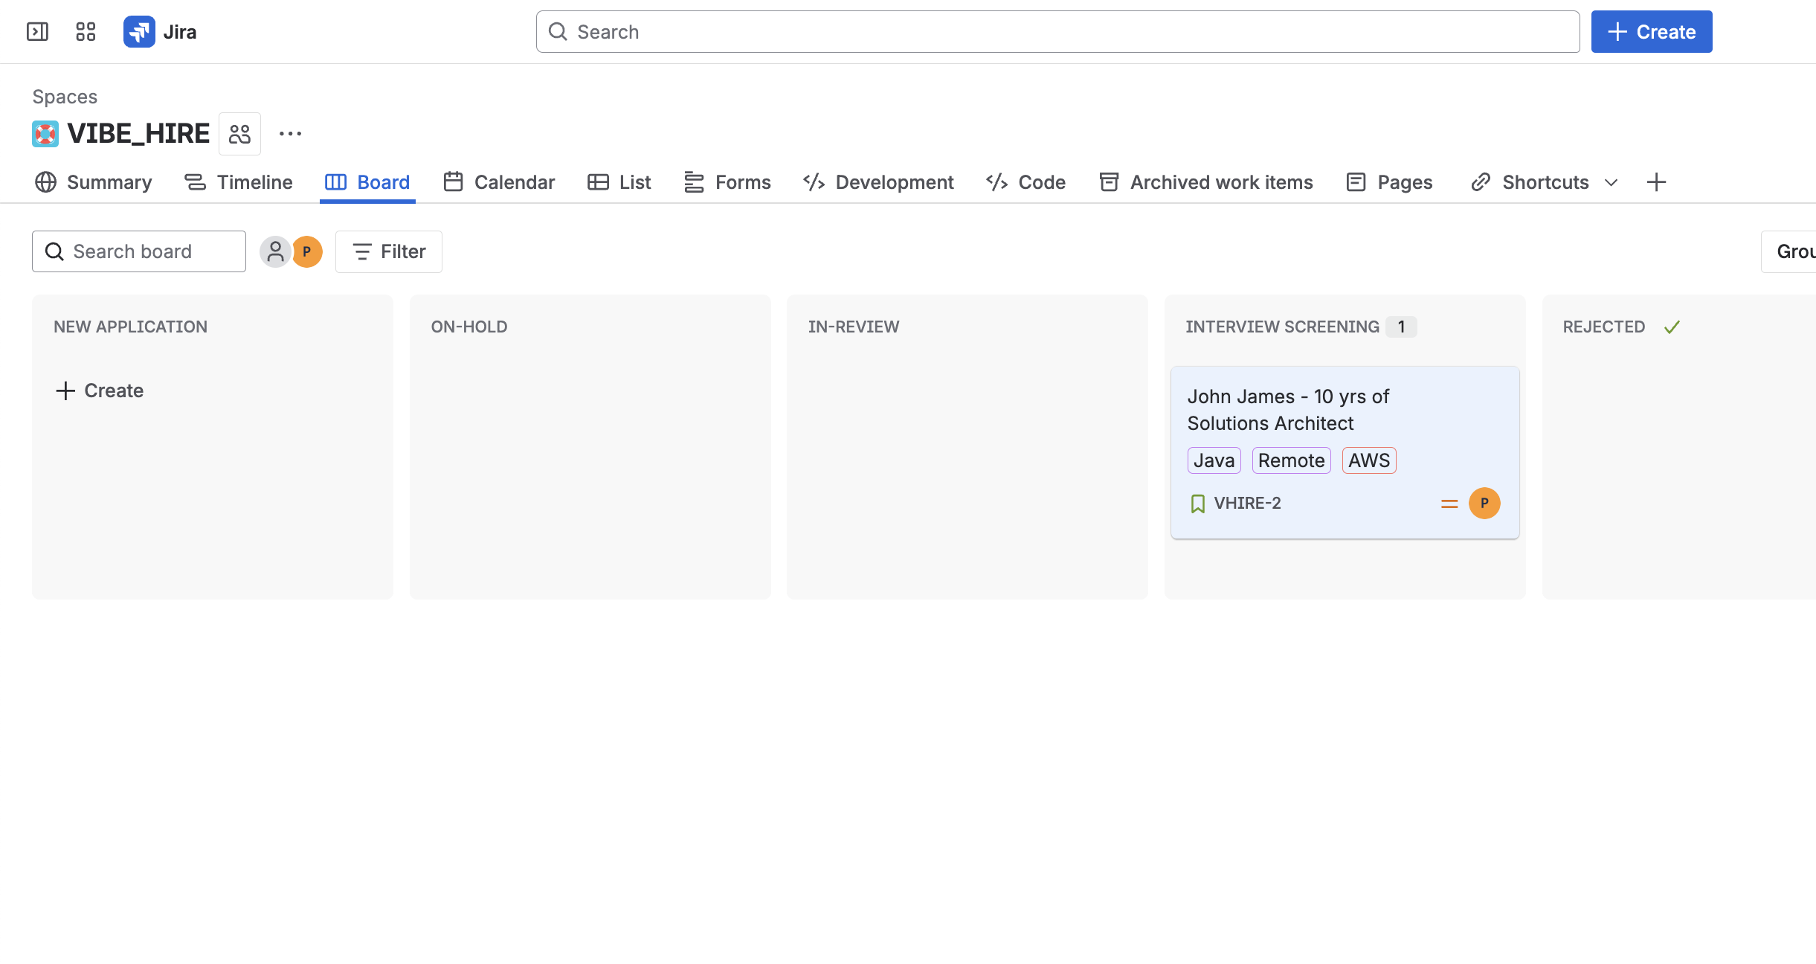The width and height of the screenshot is (1816, 964).
Task: Create a card in NEW APPLICATION column
Action: (99, 391)
